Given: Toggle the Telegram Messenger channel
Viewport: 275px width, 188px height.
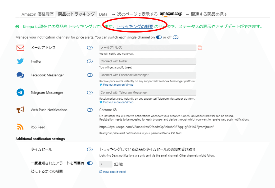Looking at the screenshot, I should (90, 93).
